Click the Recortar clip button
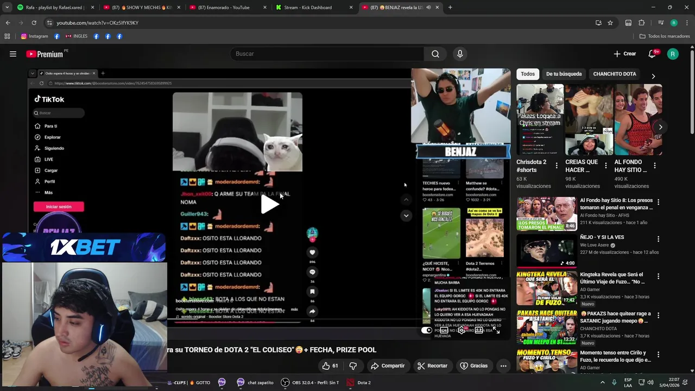Screen dimensions: 695x391 (x=433, y=366)
